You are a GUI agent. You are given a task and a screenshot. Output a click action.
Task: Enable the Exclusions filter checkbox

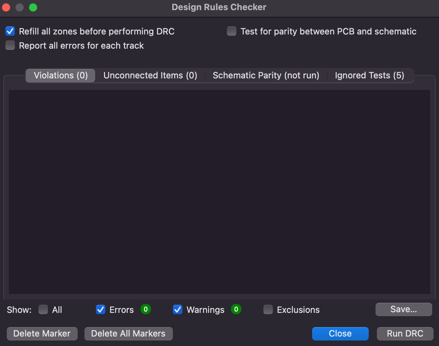pos(268,310)
